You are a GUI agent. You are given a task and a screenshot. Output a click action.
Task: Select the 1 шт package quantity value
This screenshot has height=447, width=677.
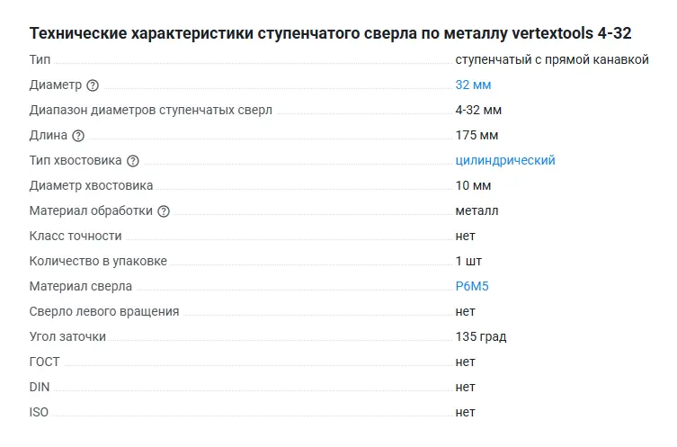(468, 261)
